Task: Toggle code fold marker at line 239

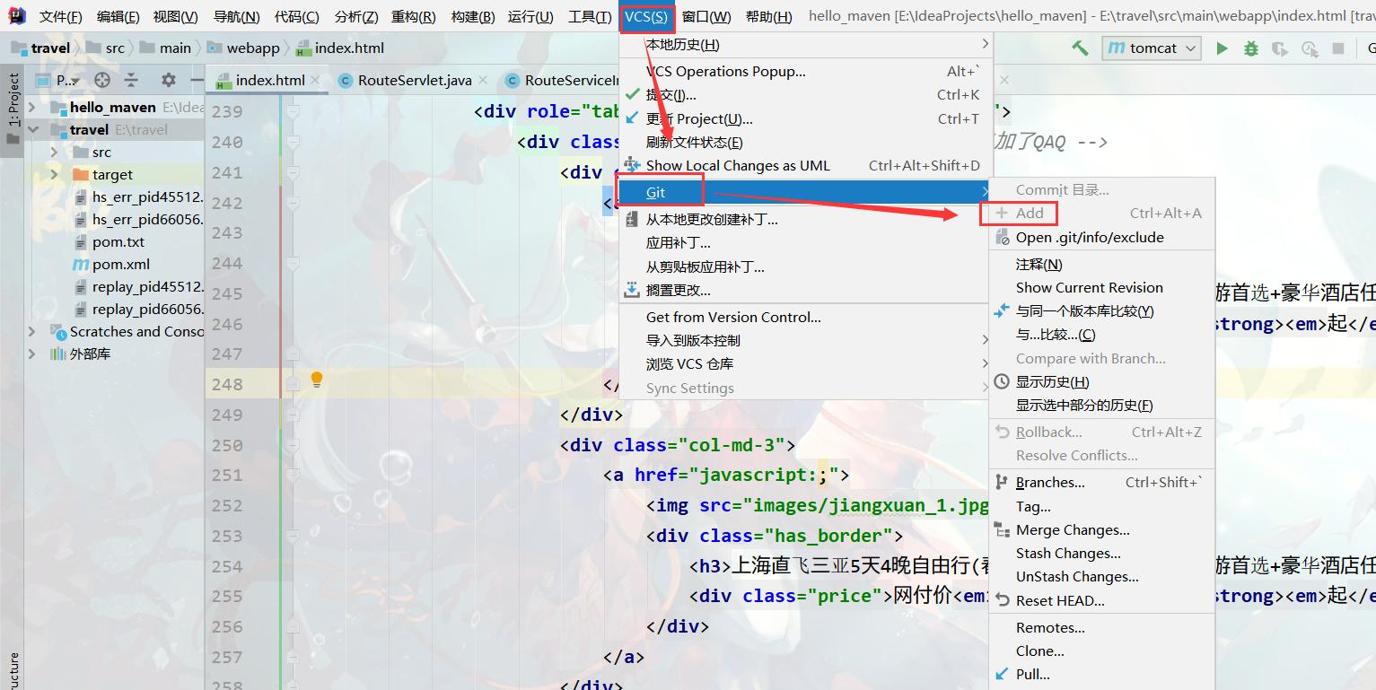Action: point(293,111)
